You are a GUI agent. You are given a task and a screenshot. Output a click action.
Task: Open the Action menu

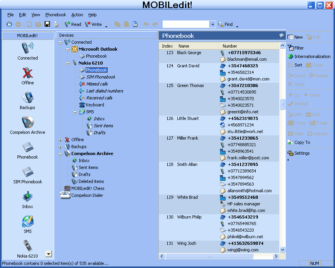77,15
